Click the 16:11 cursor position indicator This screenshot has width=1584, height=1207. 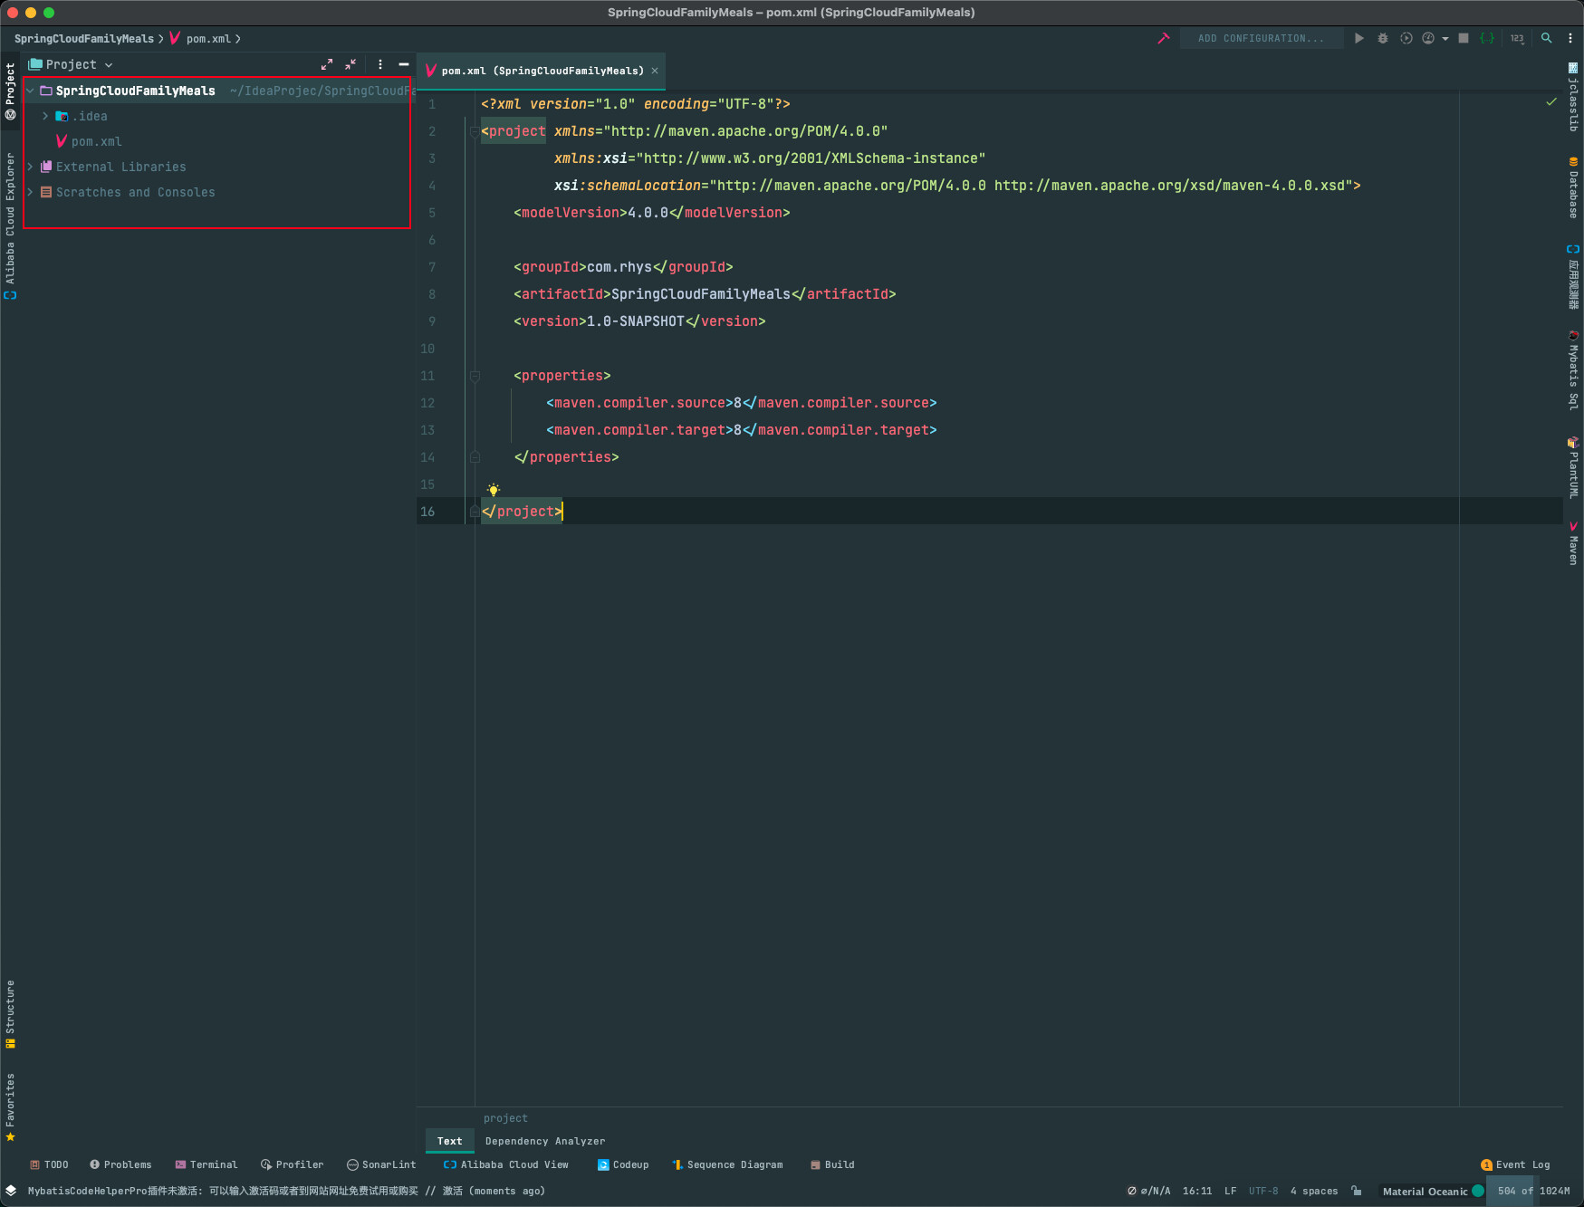(x=1196, y=1191)
